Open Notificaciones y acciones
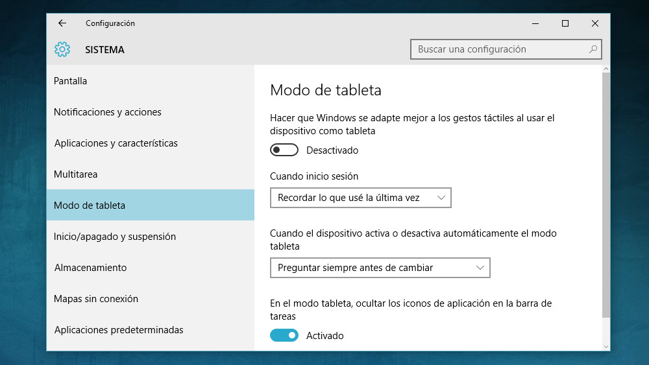Image resolution: width=649 pixels, height=365 pixels. (151, 112)
